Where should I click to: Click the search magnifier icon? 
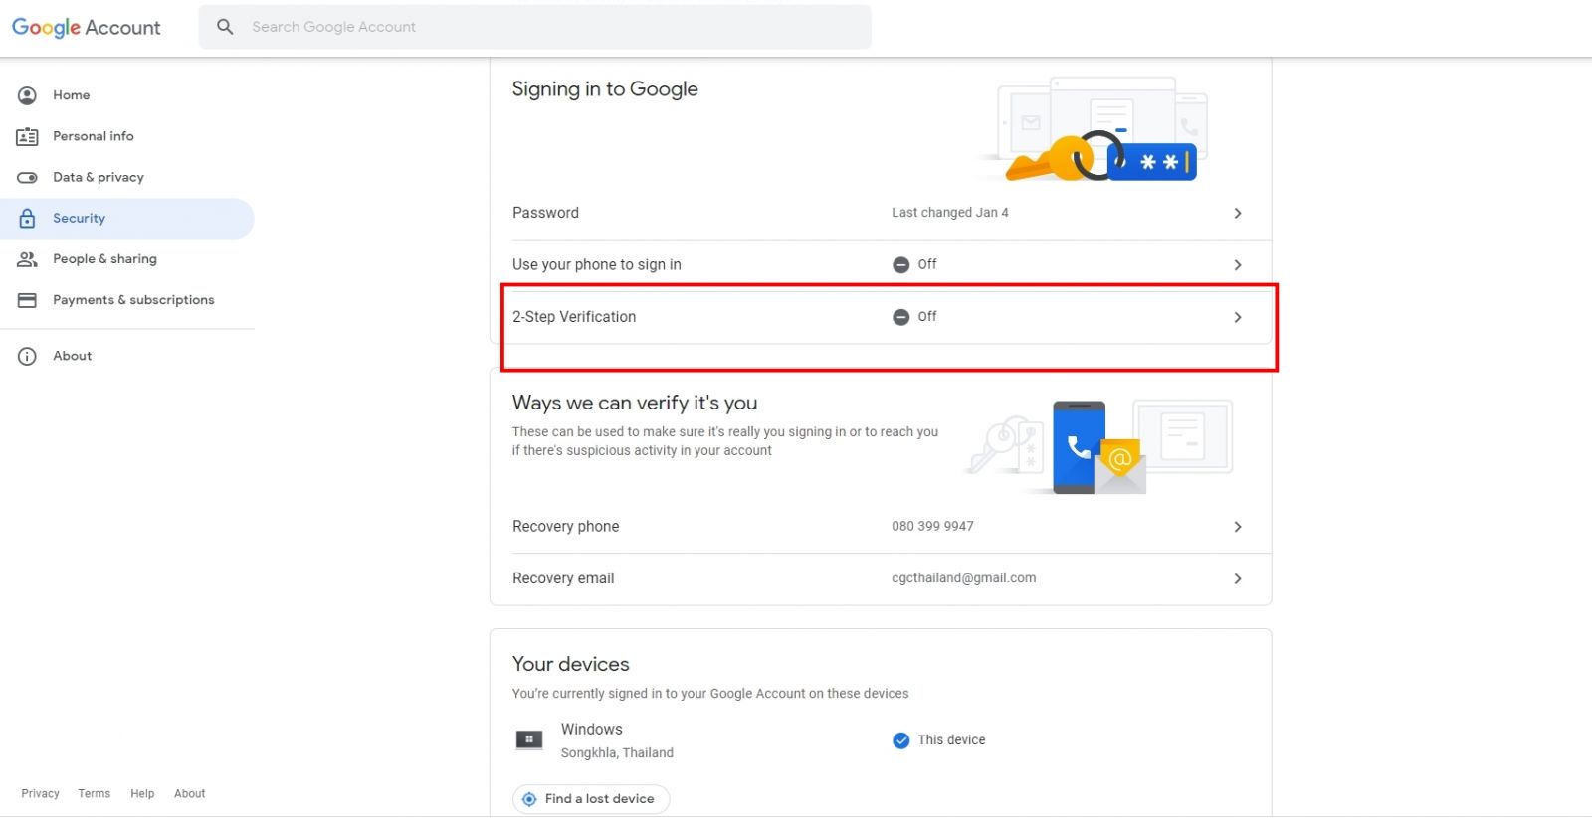click(x=225, y=27)
